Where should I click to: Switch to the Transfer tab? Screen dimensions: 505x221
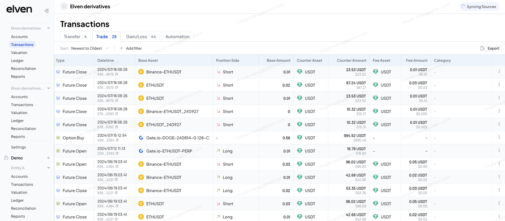pyautogui.click(x=75, y=37)
